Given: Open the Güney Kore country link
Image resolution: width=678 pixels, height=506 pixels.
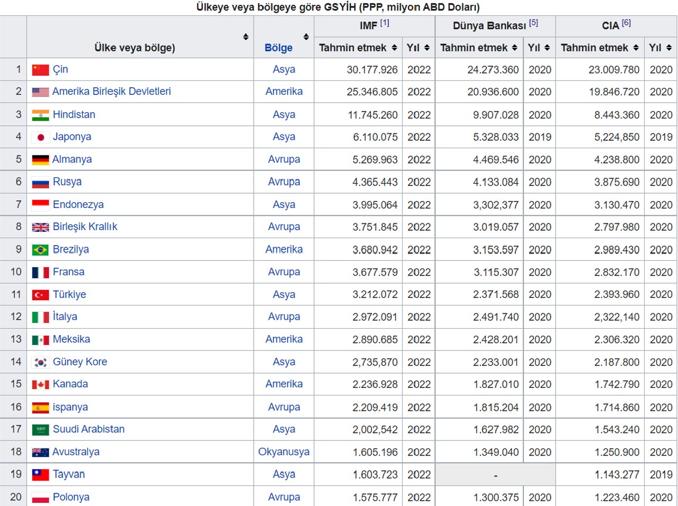Looking at the screenshot, I should click(79, 362).
